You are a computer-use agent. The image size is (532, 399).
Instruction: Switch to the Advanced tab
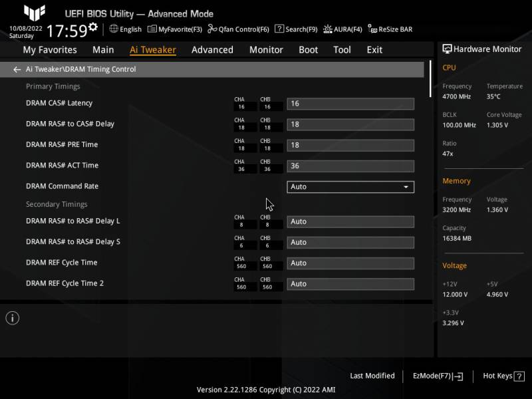coord(212,50)
